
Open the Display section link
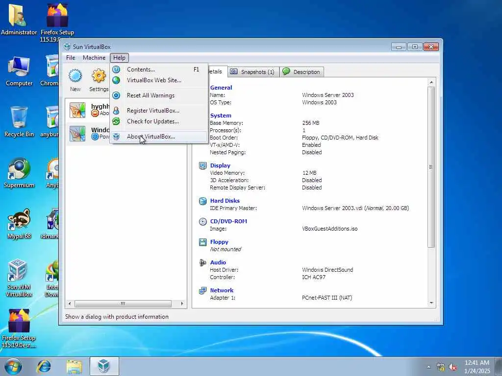[220, 165]
